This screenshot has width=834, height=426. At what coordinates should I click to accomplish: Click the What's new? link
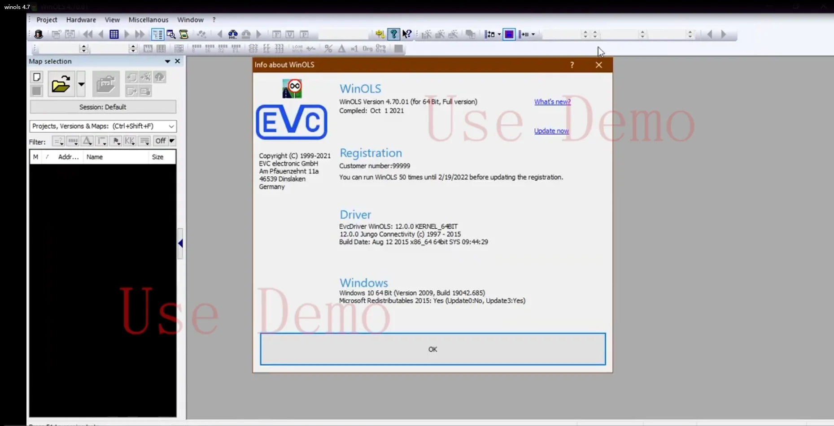(552, 102)
